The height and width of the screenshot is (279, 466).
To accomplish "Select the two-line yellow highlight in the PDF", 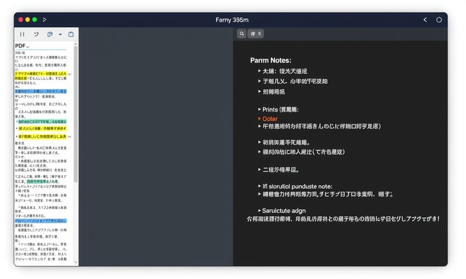I will pos(41,76).
